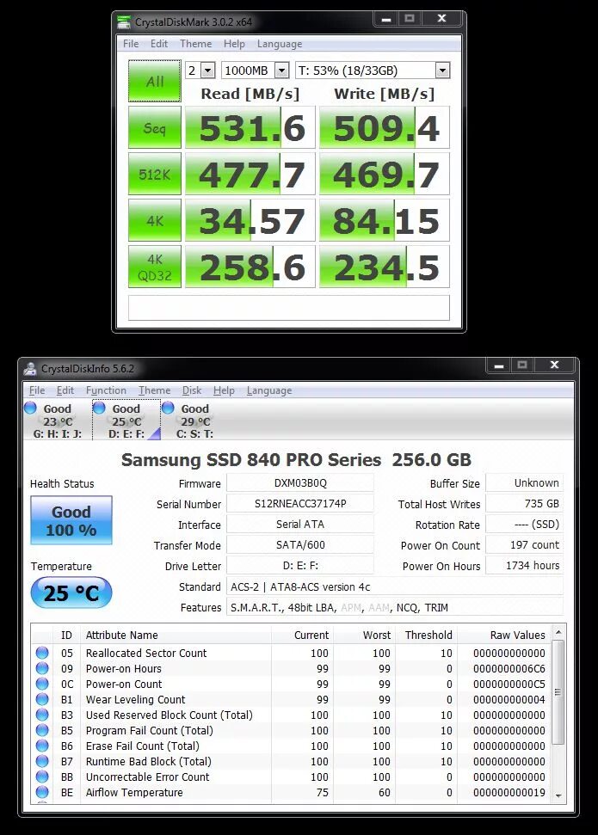
Task: Open Edit menu in CrystalDiskInfo
Action: point(65,390)
